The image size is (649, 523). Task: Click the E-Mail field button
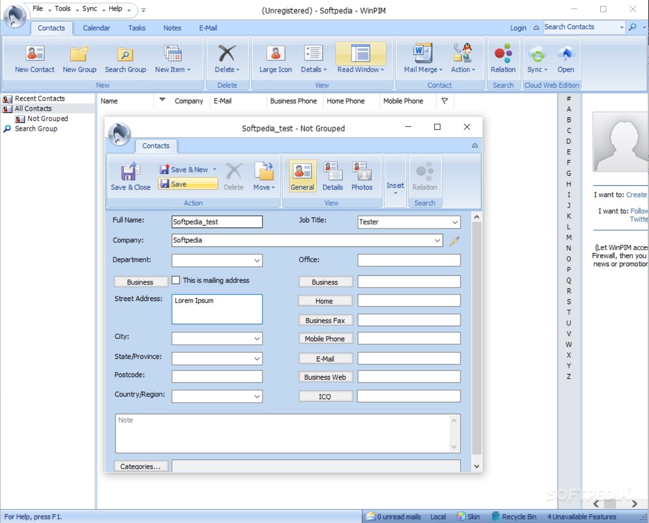point(325,359)
